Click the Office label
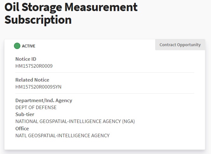Image resolution: width=211 pixels, height=154 pixels. [x=22, y=128]
